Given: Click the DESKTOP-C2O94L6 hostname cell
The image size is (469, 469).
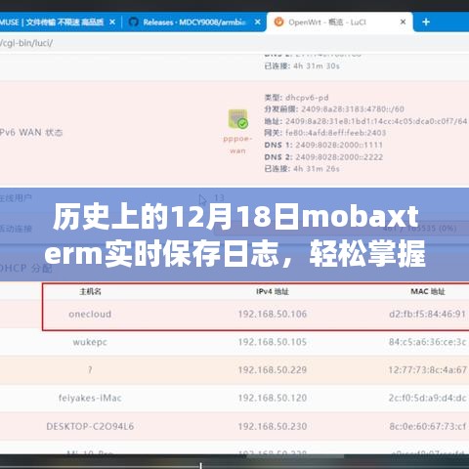Looking at the screenshot, I should coord(90,426).
